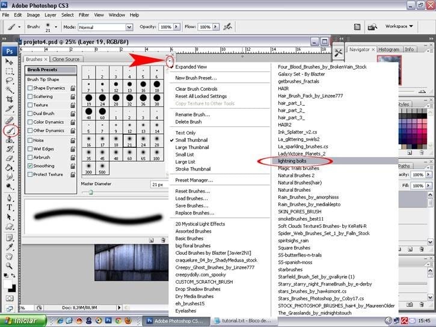Click the Smoothing lock icon
Screen dimensions: 436x327
[73, 166]
